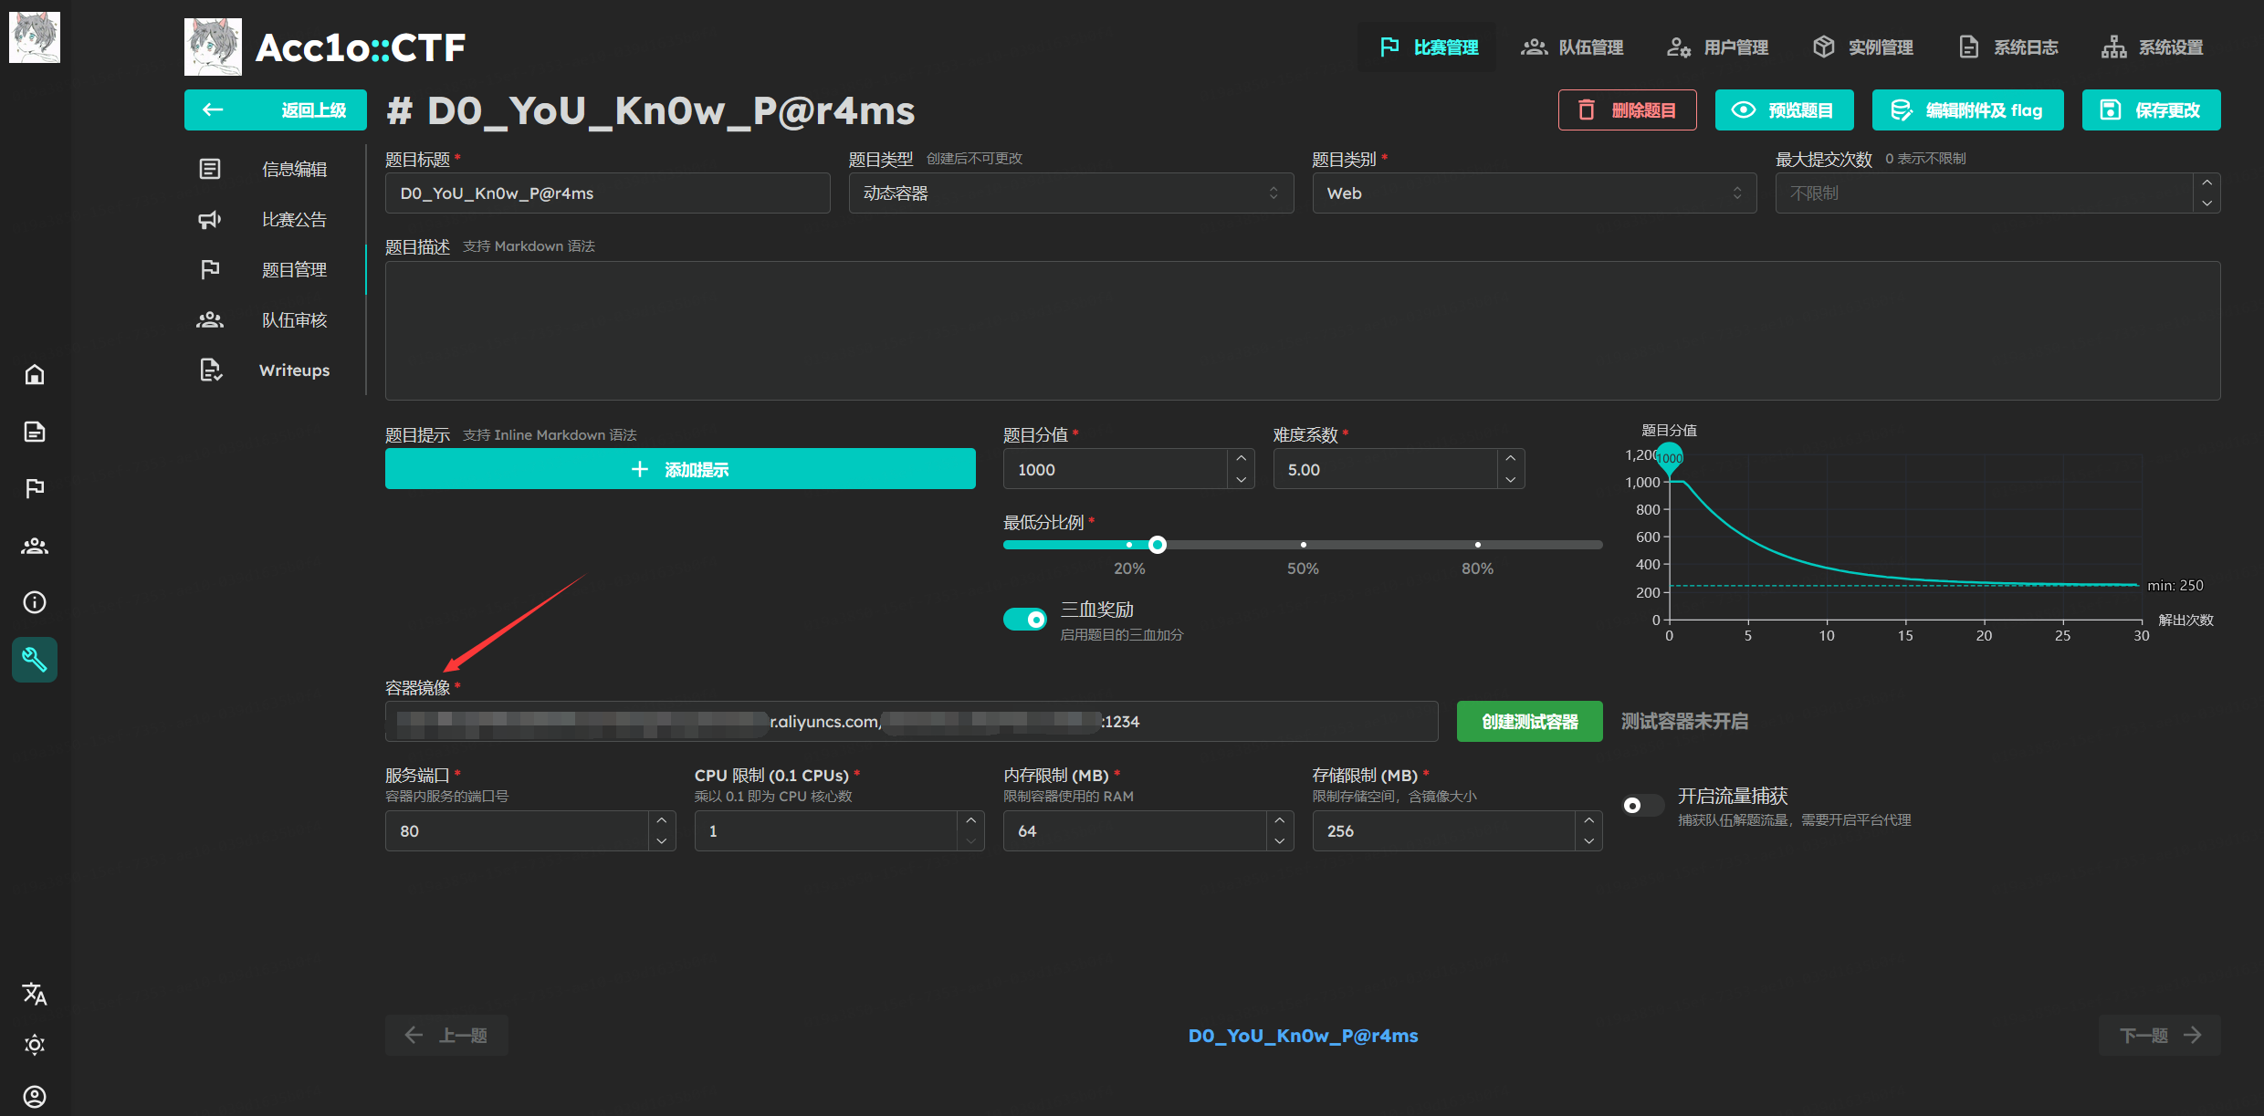
Task: Toggle the sun theme icon
Action: click(x=35, y=1045)
